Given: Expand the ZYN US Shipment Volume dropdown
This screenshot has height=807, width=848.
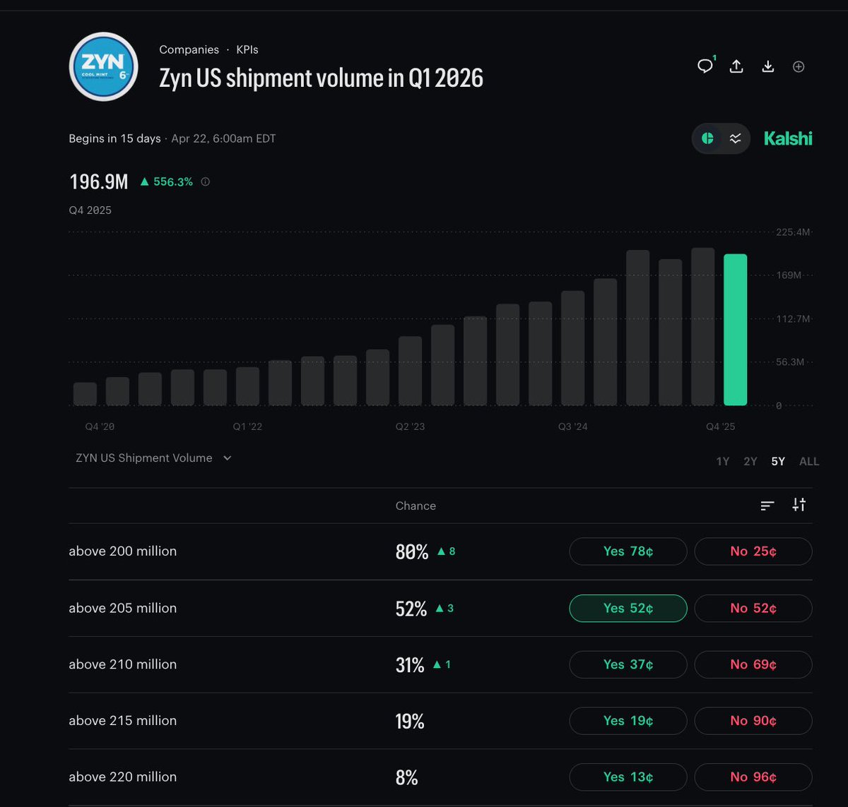Looking at the screenshot, I should click(x=153, y=458).
